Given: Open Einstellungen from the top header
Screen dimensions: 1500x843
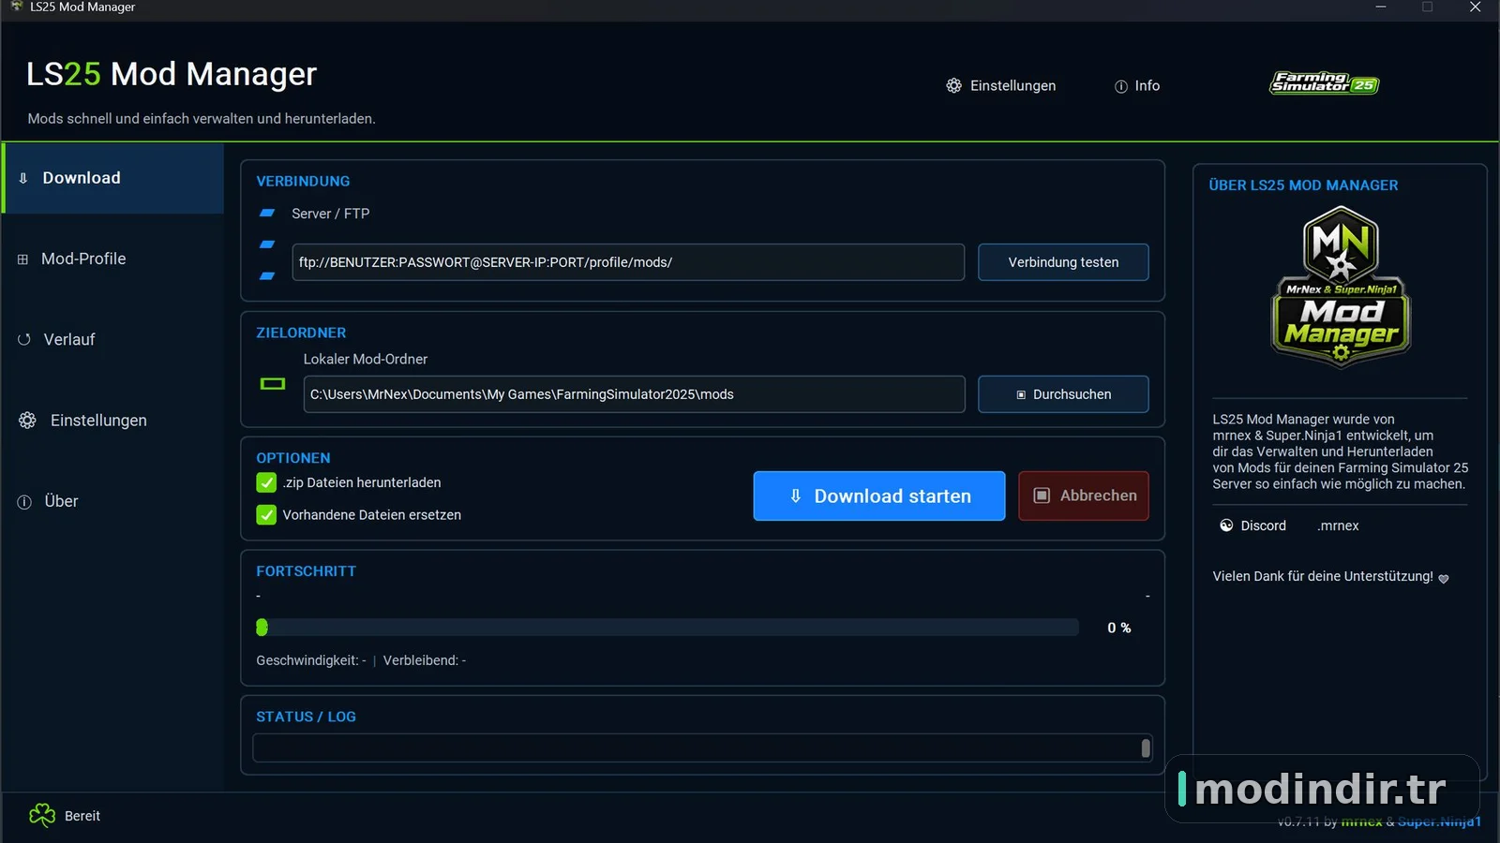Looking at the screenshot, I should click(x=1000, y=85).
